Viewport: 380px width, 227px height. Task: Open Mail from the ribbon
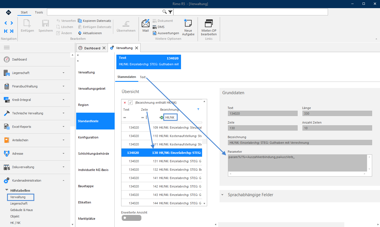(146, 26)
